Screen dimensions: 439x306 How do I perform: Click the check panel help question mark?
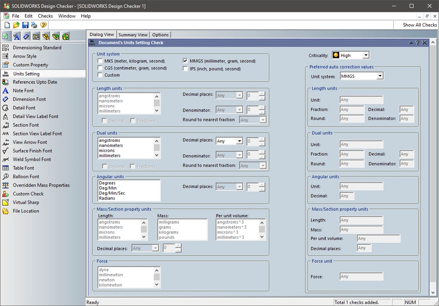click(x=418, y=43)
